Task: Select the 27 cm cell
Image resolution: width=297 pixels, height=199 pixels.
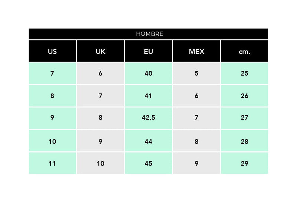Action: [x=244, y=118]
